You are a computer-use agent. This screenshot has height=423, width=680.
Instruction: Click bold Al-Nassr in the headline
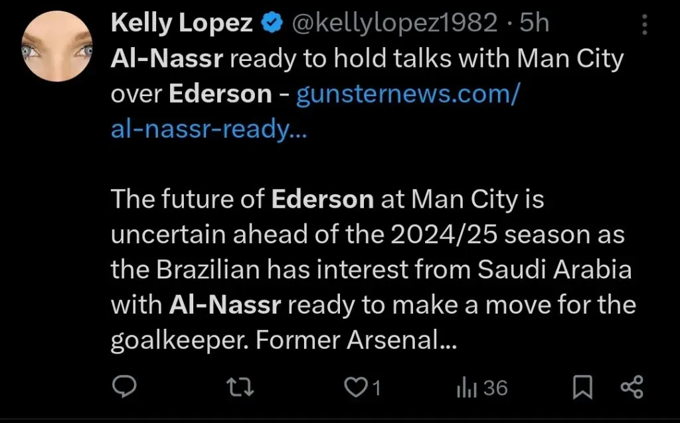168,60
